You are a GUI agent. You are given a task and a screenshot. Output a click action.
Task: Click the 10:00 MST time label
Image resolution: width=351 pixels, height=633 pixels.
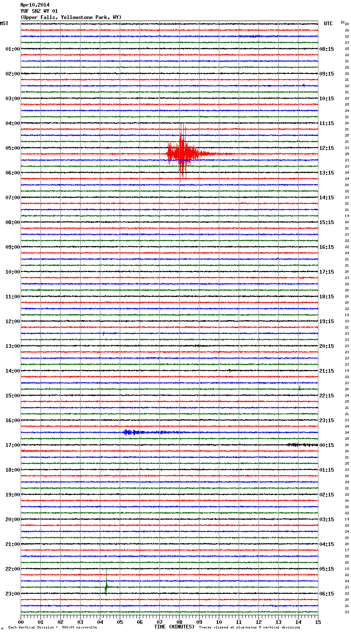pyautogui.click(x=12, y=272)
